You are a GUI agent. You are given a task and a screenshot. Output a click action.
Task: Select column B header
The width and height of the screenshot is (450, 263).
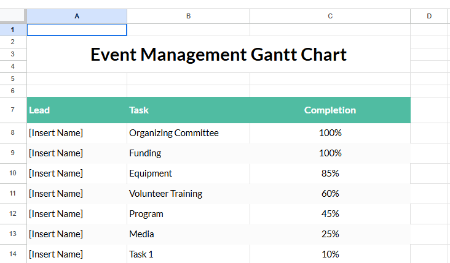(188, 16)
